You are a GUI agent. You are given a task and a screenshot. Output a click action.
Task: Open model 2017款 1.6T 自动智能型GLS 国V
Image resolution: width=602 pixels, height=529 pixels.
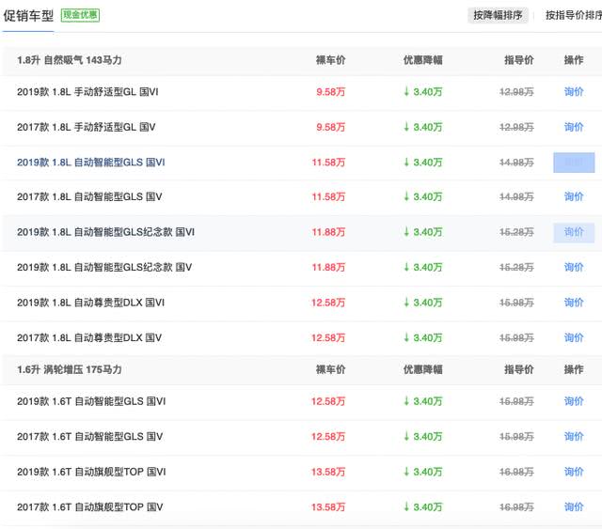(x=90, y=437)
